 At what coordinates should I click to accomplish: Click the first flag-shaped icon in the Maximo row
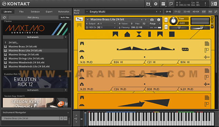coord(115,34)
